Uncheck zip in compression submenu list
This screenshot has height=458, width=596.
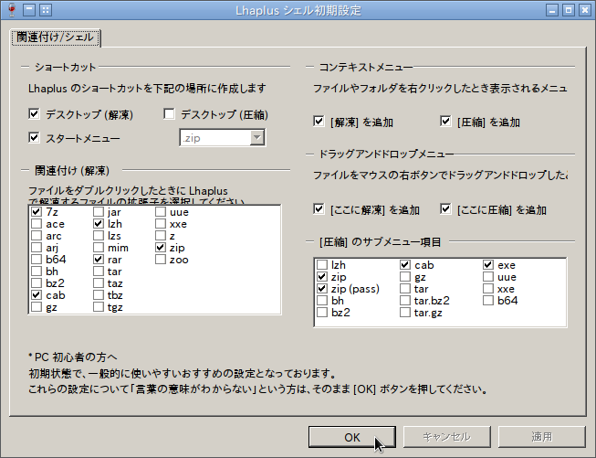322,276
